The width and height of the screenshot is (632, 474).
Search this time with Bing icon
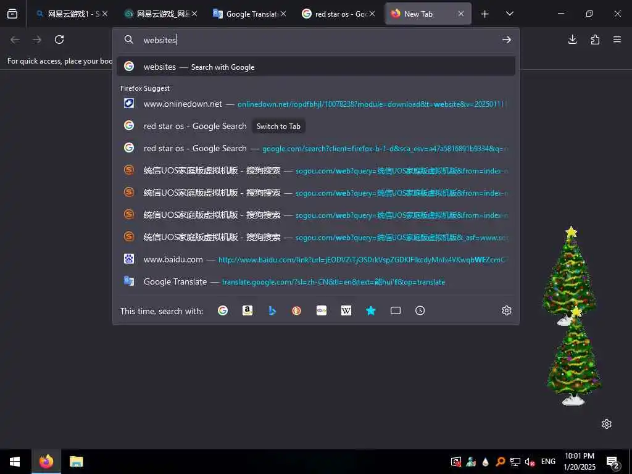(272, 310)
